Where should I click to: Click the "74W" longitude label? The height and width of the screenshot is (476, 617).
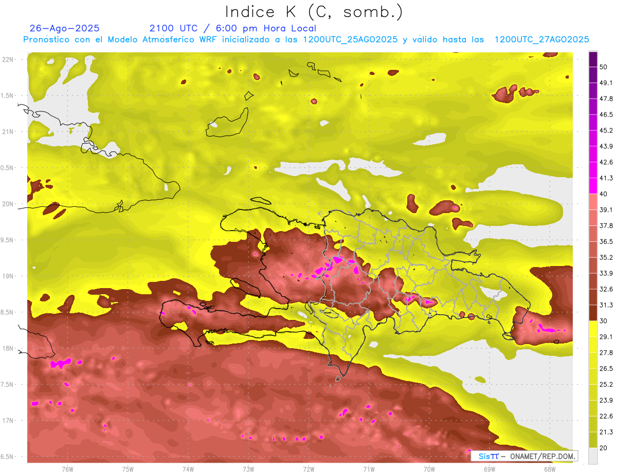click(x=188, y=469)
